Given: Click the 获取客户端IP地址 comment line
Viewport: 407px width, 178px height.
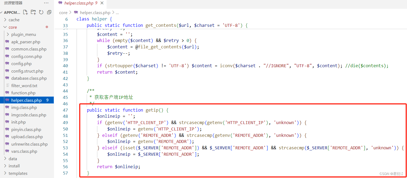Looking at the screenshot, I should pyautogui.click(x=111, y=97).
